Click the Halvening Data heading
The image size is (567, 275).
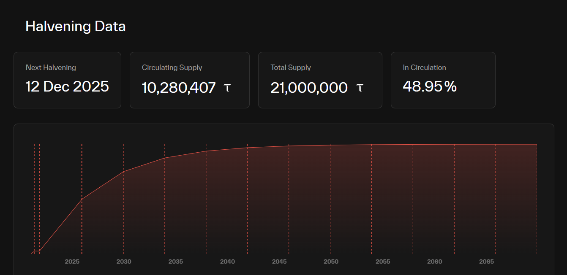click(76, 27)
